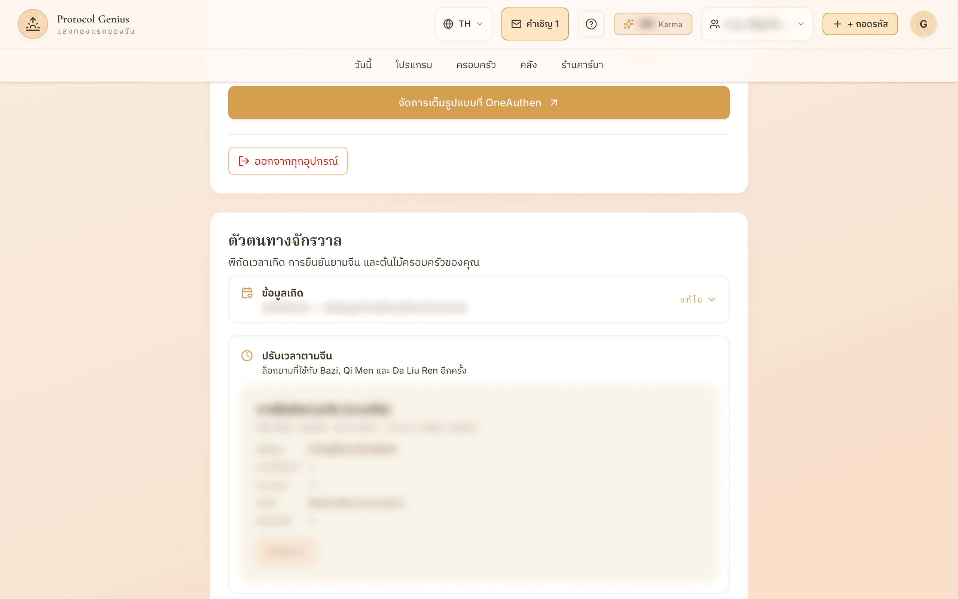Expand the แก้ไข birth data section
Image resolution: width=958 pixels, height=599 pixels.
698,299
